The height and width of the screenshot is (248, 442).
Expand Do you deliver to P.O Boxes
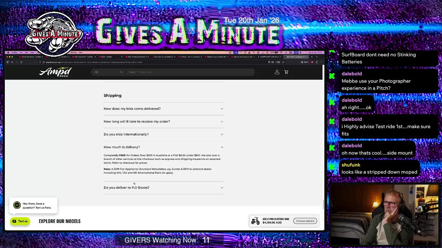point(164,187)
